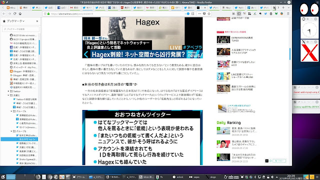Switch to the Blog tab
This screenshot has width=320, height=180.
pos(11,7)
